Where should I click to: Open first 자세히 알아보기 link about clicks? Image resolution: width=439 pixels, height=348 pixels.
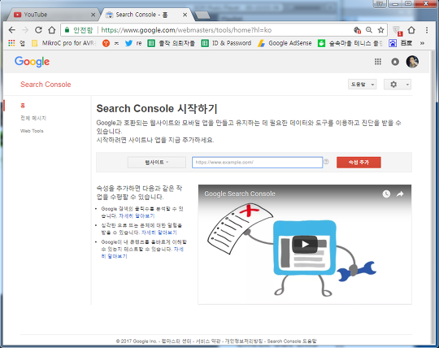(137, 215)
